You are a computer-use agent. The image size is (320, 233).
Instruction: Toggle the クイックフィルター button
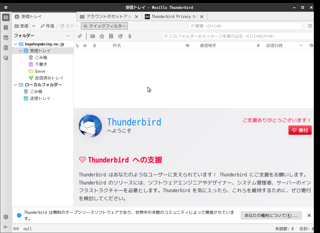pos(104,26)
